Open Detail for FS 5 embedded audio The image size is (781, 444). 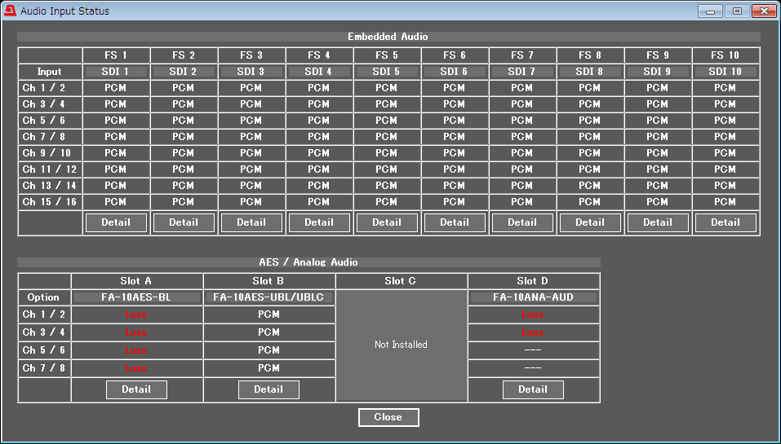point(386,222)
